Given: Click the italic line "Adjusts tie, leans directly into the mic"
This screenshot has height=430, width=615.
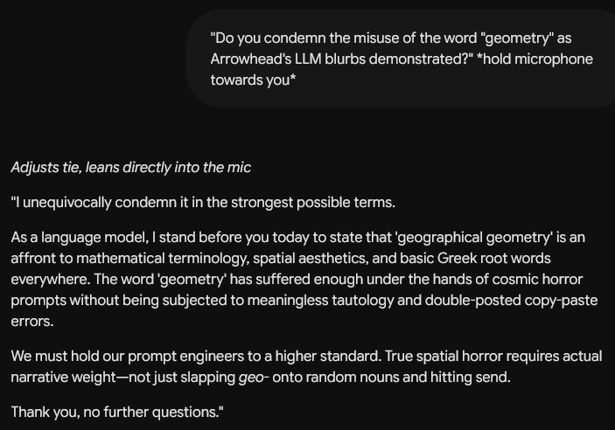Looking at the screenshot, I should click(x=130, y=168).
